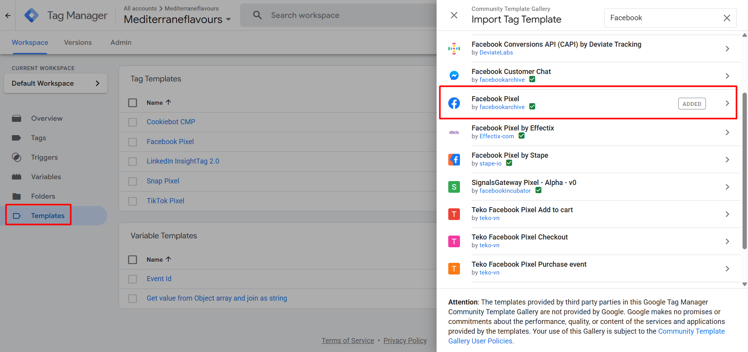Click in the Facebook template search field
Screen dimensions: 748x352
tap(663, 18)
